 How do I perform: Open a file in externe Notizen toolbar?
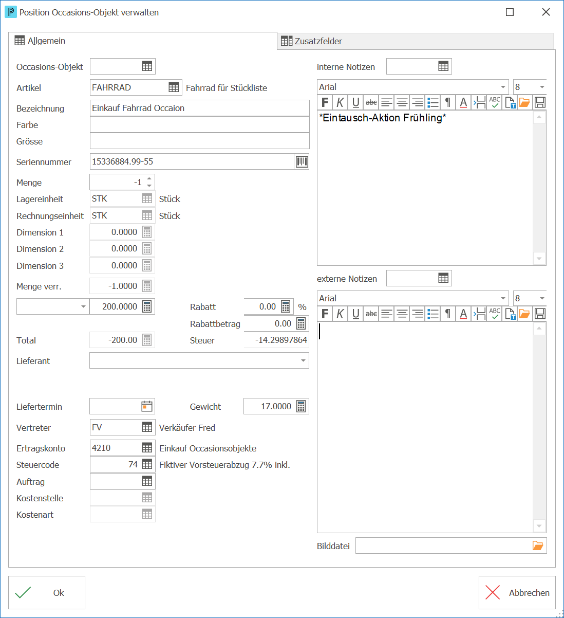click(x=524, y=314)
